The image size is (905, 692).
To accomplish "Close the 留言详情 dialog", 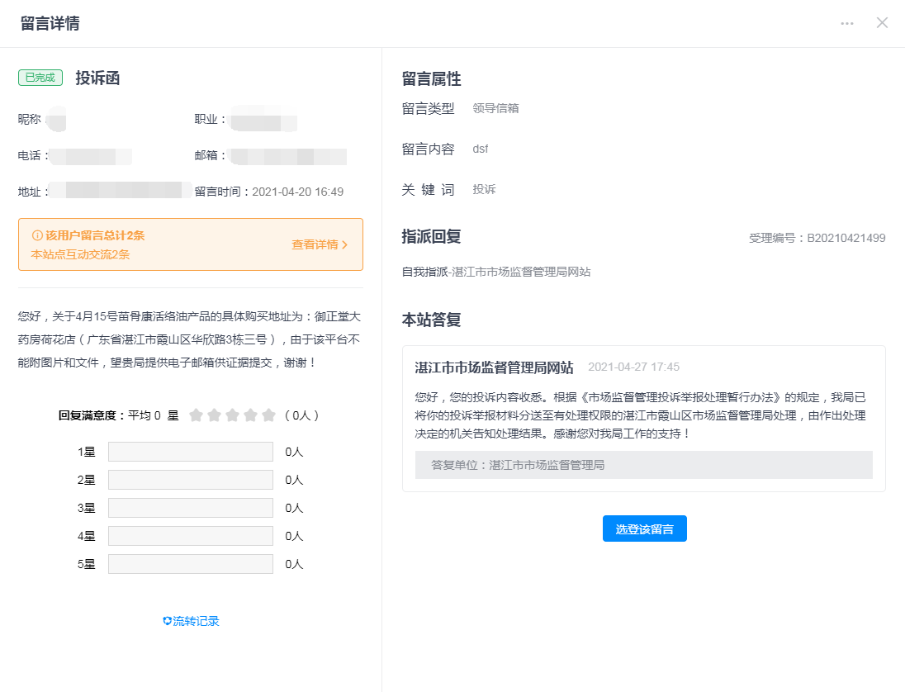I will click(x=882, y=23).
